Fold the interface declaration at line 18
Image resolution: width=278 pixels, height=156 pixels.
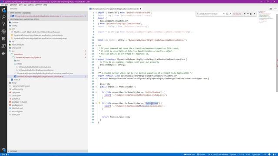point(96,59)
